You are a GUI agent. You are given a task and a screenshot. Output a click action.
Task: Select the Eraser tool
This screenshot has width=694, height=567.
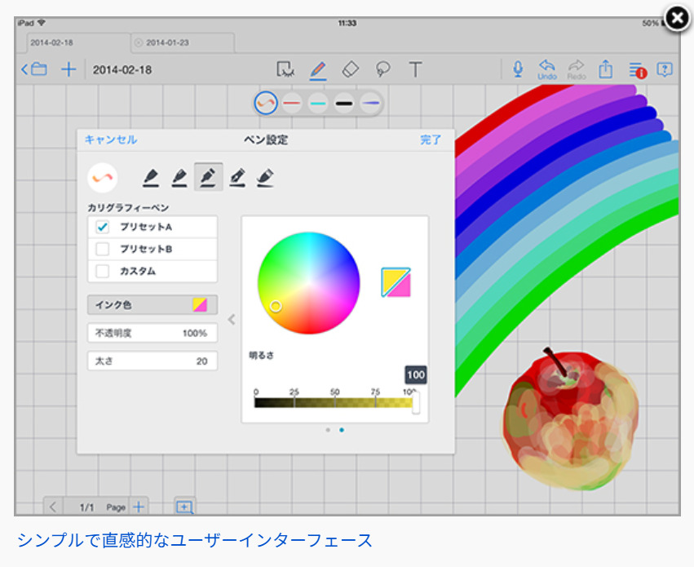point(350,69)
